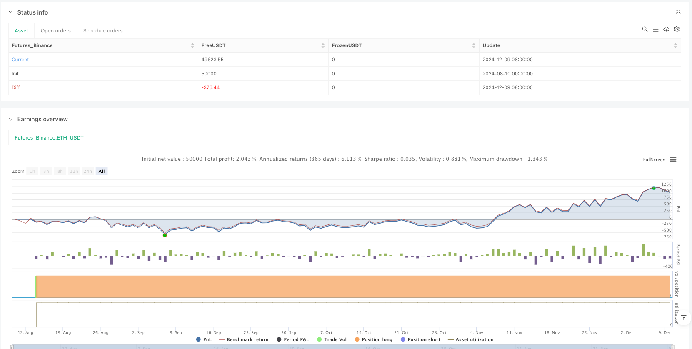Toggle PnL series in chart legend
The image size is (692, 349).
(204, 339)
